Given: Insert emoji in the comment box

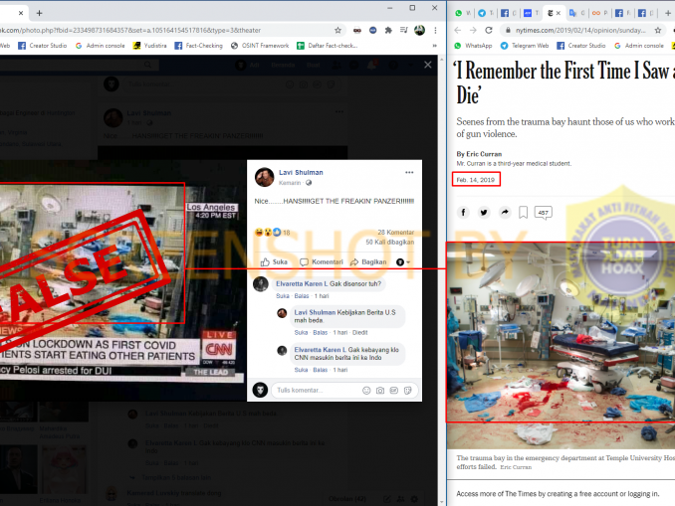Looking at the screenshot, I should [x=366, y=391].
